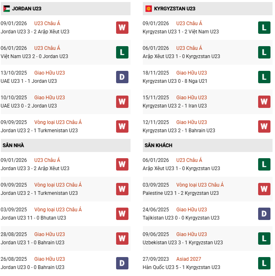The image size is (275, 276).
Task: Open Asiad 2027 competition link
Action: point(189,259)
